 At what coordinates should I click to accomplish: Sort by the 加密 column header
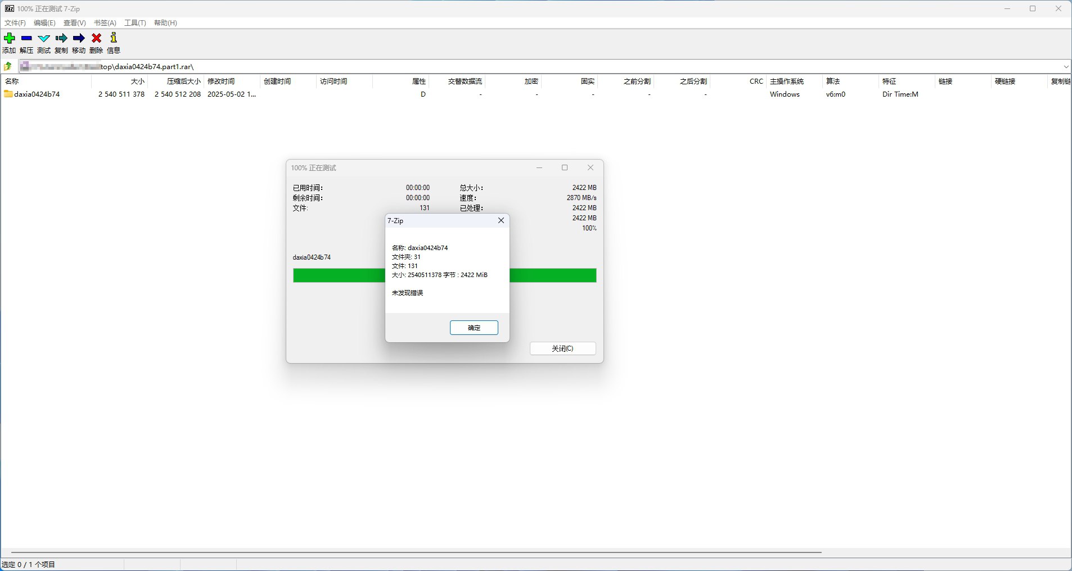click(513, 81)
